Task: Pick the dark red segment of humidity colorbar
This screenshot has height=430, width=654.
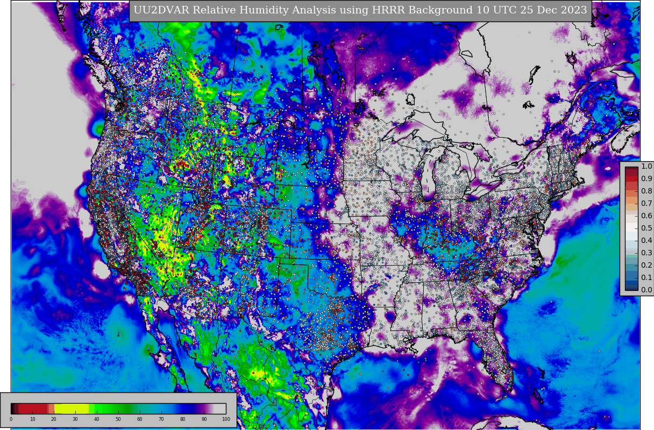Action: click(33, 408)
